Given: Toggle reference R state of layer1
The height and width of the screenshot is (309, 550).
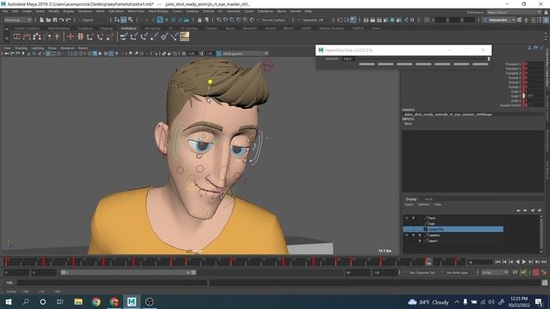Looking at the screenshot, I should tap(419, 241).
